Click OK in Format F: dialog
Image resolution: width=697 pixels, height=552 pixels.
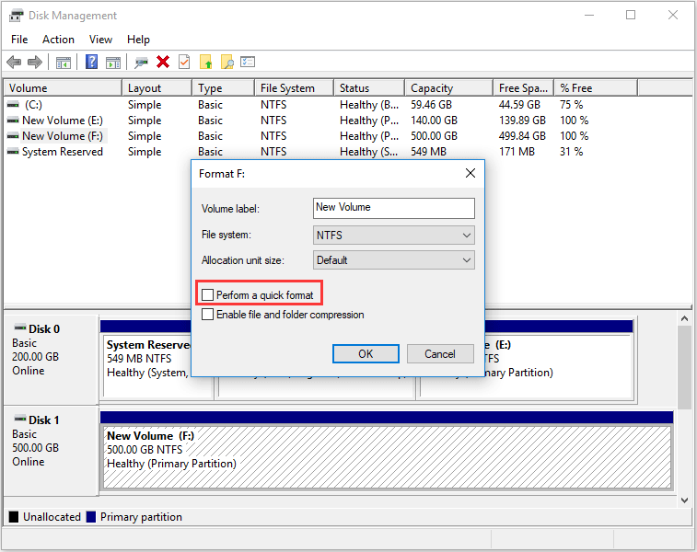[x=366, y=354]
